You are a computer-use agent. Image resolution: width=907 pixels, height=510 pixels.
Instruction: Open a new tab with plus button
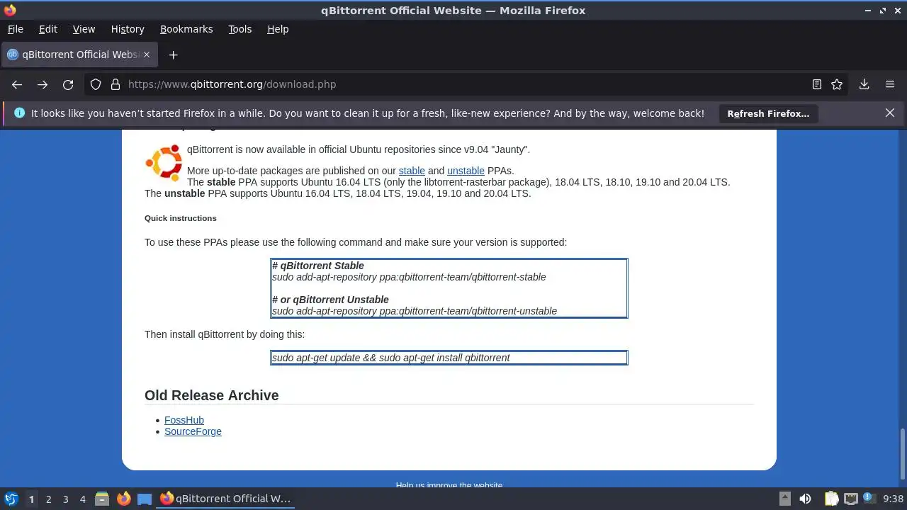(x=173, y=55)
